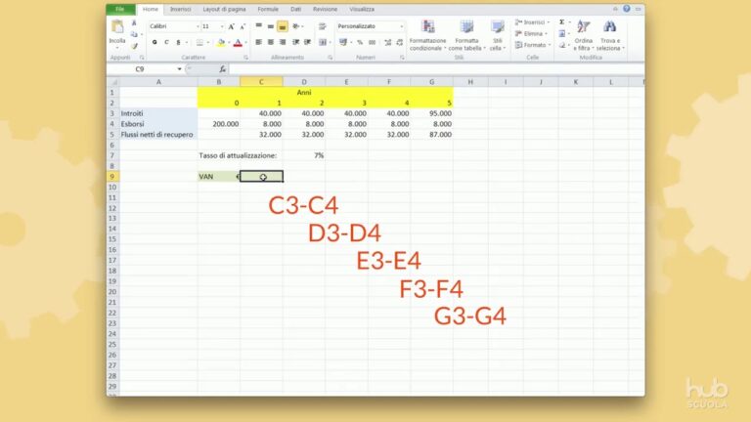The image size is (751, 422).
Task: Open the fill color dropdown arrow
Action: pos(229,43)
